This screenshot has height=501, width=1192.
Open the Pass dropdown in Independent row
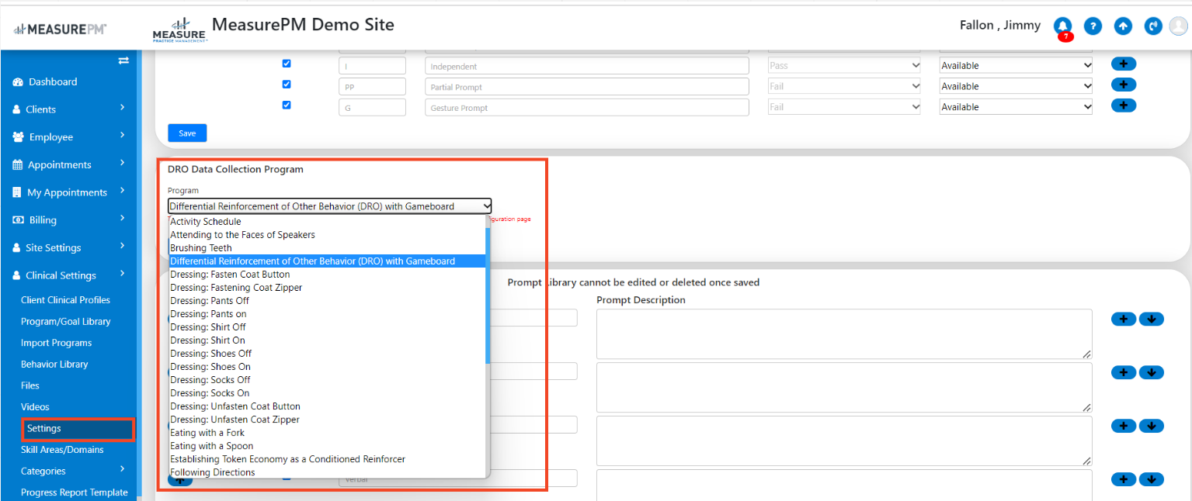point(844,66)
